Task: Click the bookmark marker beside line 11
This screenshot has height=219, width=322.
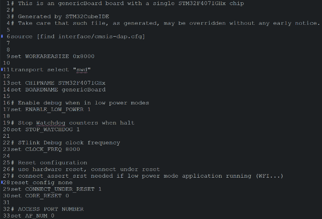Action: coord(2,70)
